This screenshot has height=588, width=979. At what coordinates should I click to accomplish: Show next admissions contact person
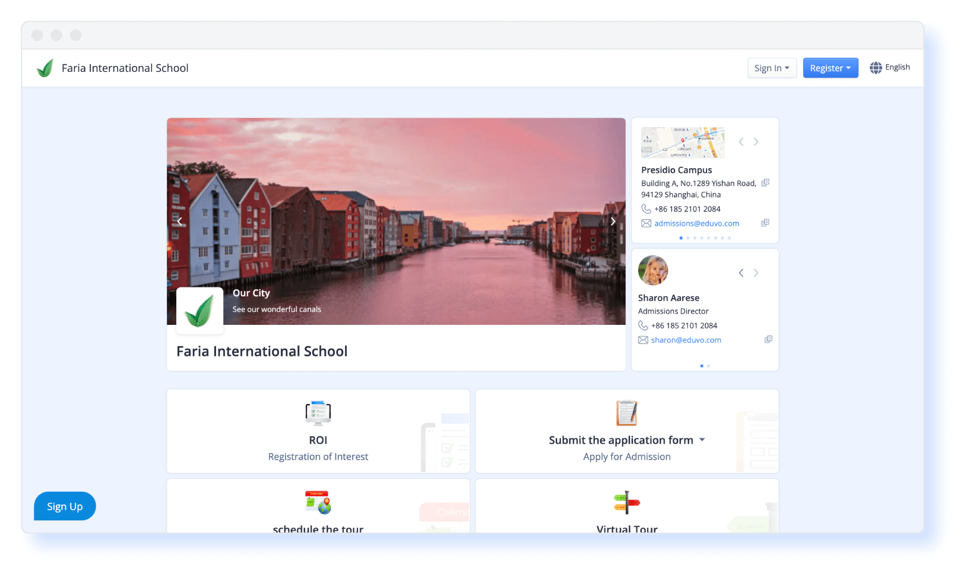756,273
